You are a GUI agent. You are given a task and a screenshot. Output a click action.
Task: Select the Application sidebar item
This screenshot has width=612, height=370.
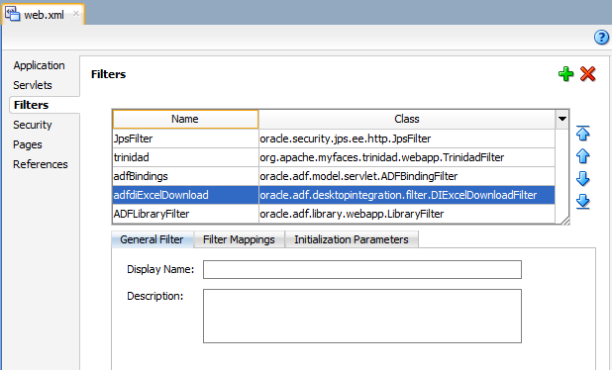click(x=39, y=65)
